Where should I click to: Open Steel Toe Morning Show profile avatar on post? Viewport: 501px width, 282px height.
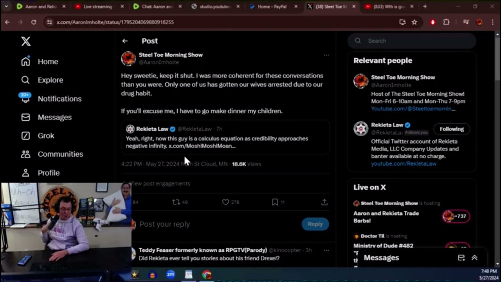(x=128, y=58)
